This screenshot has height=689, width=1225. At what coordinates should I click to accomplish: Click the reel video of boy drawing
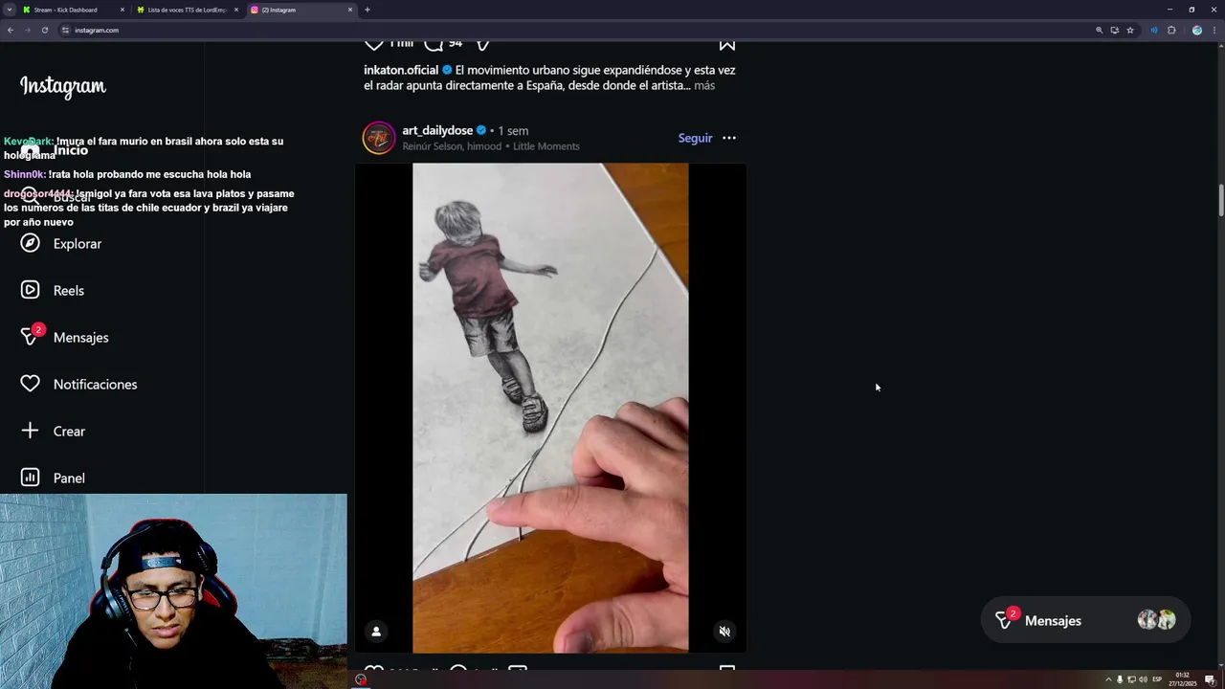550,408
